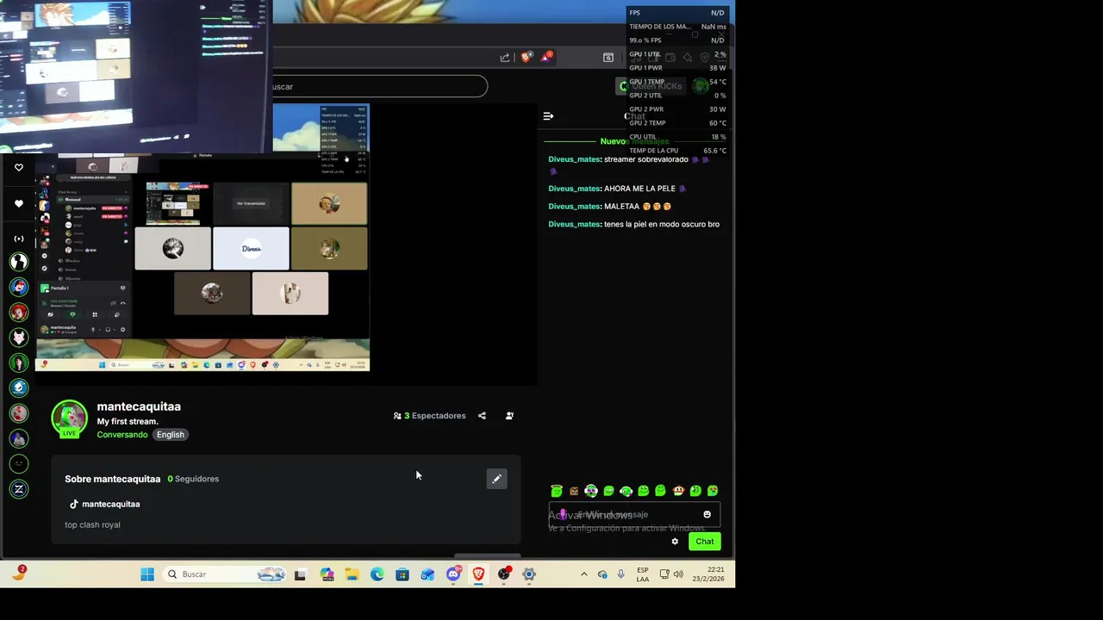Viewport: 1103px width, 620px height.
Task: Click the browser share icon in toolbar
Action: 505,58
